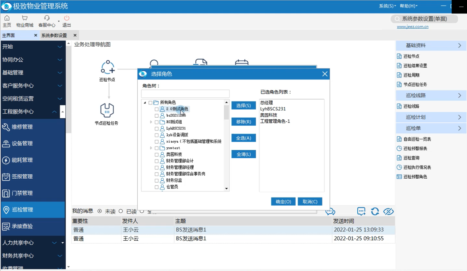The image size is (467, 271).
Task: Open the www.jeez.com.cn link
Action: tap(413, 27)
